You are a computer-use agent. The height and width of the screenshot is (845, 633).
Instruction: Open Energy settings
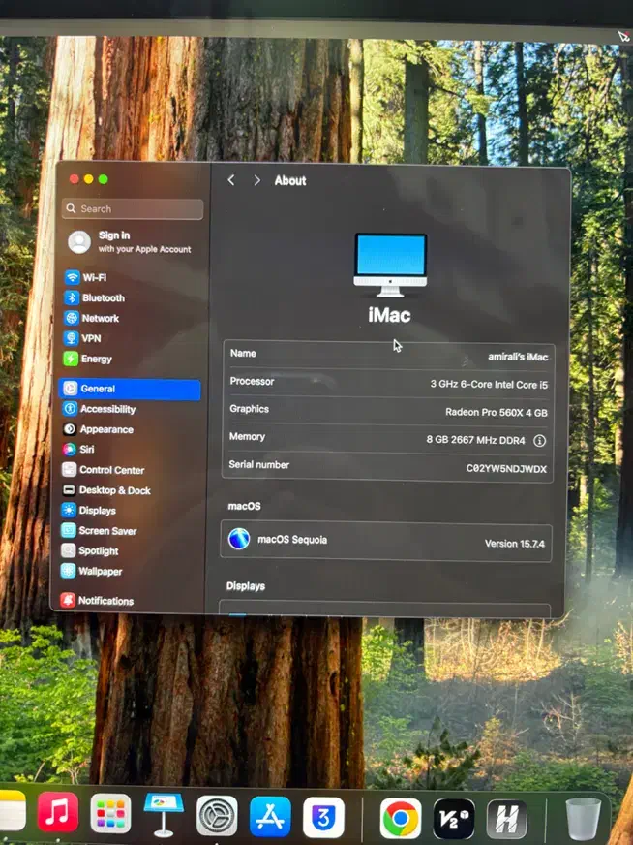(x=88, y=359)
